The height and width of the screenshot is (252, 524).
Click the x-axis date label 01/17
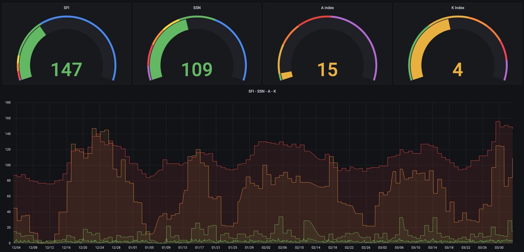click(199, 247)
